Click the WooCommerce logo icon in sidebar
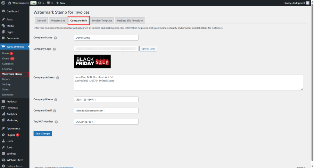The image size is (314, 168). coord(3,47)
